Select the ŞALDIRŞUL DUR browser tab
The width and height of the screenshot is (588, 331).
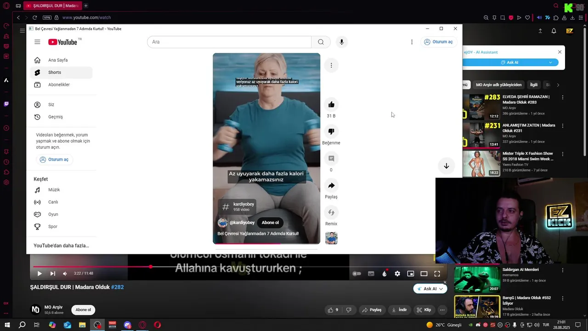click(x=52, y=6)
